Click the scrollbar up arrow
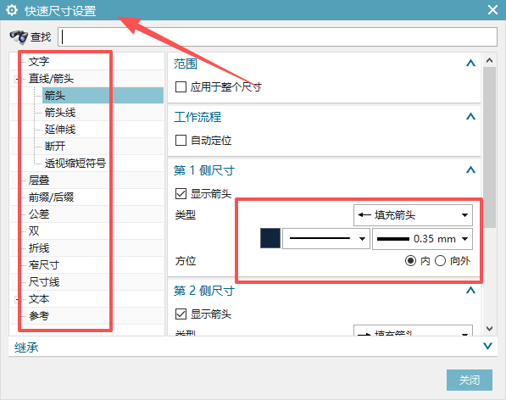Viewport: 506px width, 400px height. pyautogui.click(x=489, y=60)
